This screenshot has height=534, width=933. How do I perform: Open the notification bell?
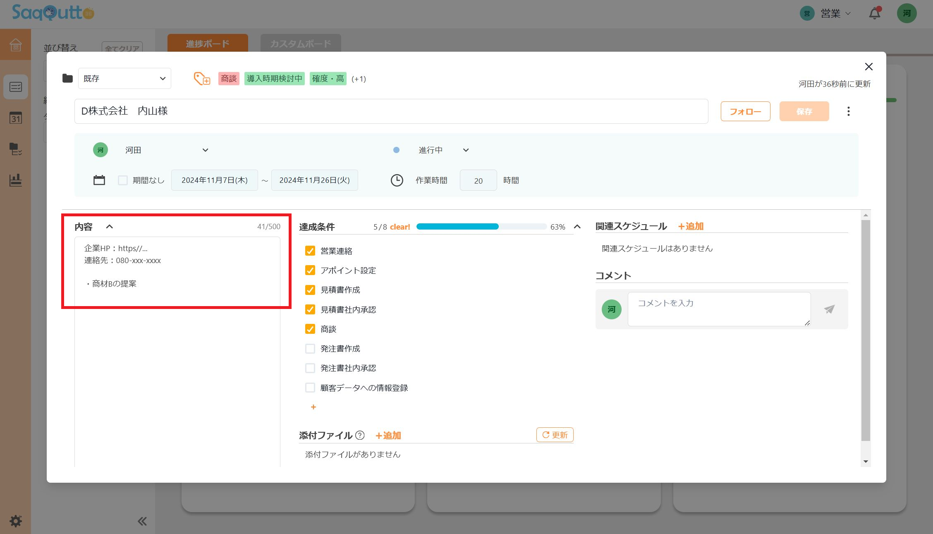coord(874,13)
